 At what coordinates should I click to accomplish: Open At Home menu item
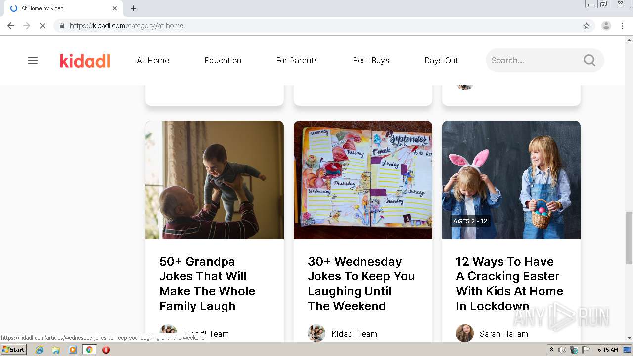tap(153, 60)
